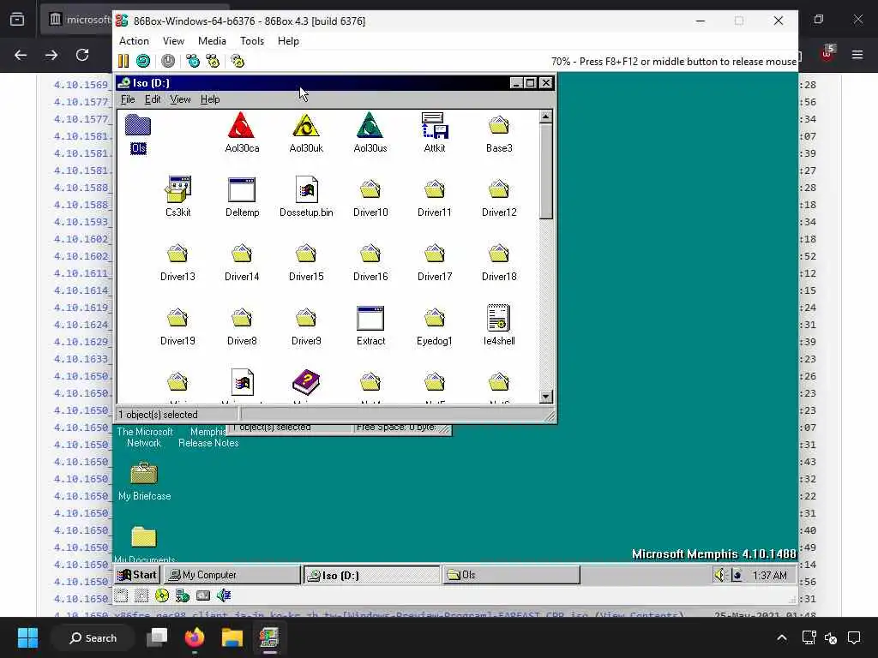This screenshot has height=658, width=878.
Task: Click the green hard reset icon in 86Box toolbar
Action: pyautogui.click(x=143, y=61)
